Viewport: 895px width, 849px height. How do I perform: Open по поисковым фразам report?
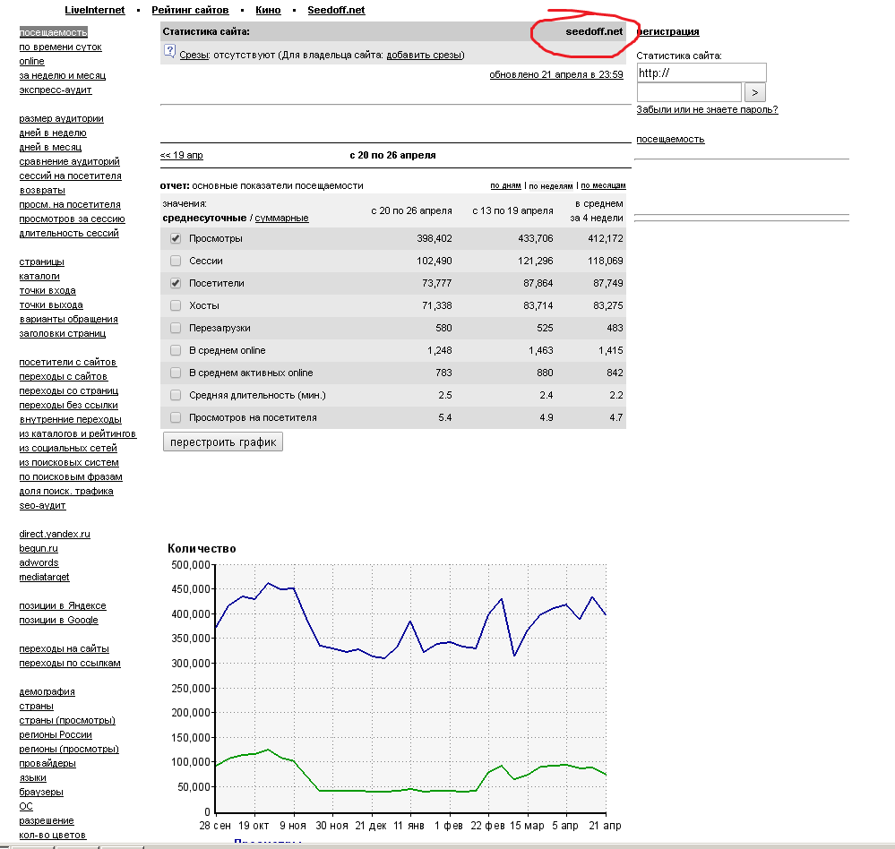[x=71, y=477]
